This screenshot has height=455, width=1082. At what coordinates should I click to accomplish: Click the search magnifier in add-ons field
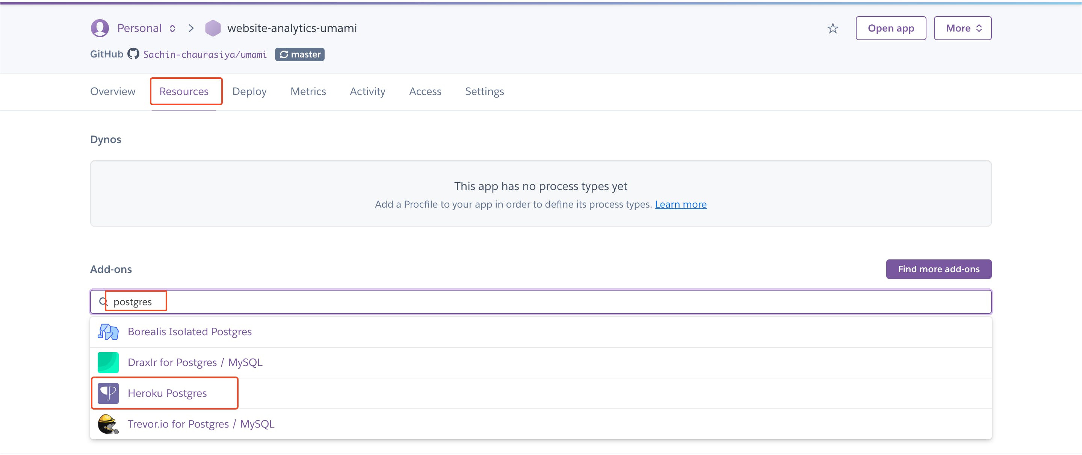pyautogui.click(x=103, y=302)
